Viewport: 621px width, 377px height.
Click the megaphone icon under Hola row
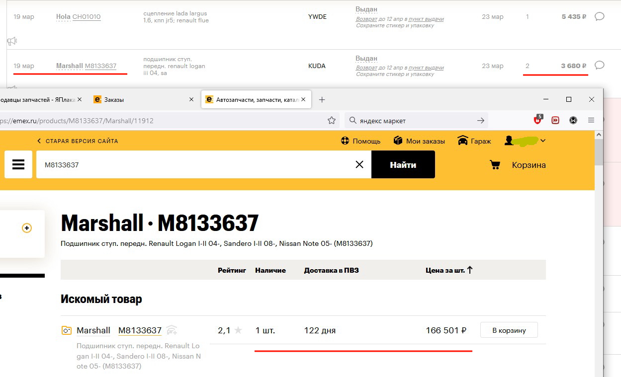[x=11, y=41]
